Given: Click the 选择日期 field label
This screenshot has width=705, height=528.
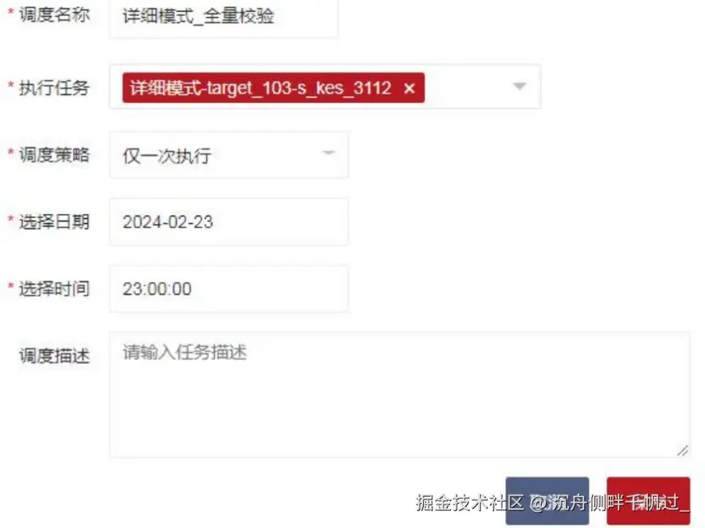Looking at the screenshot, I should pyautogui.click(x=54, y=222).
